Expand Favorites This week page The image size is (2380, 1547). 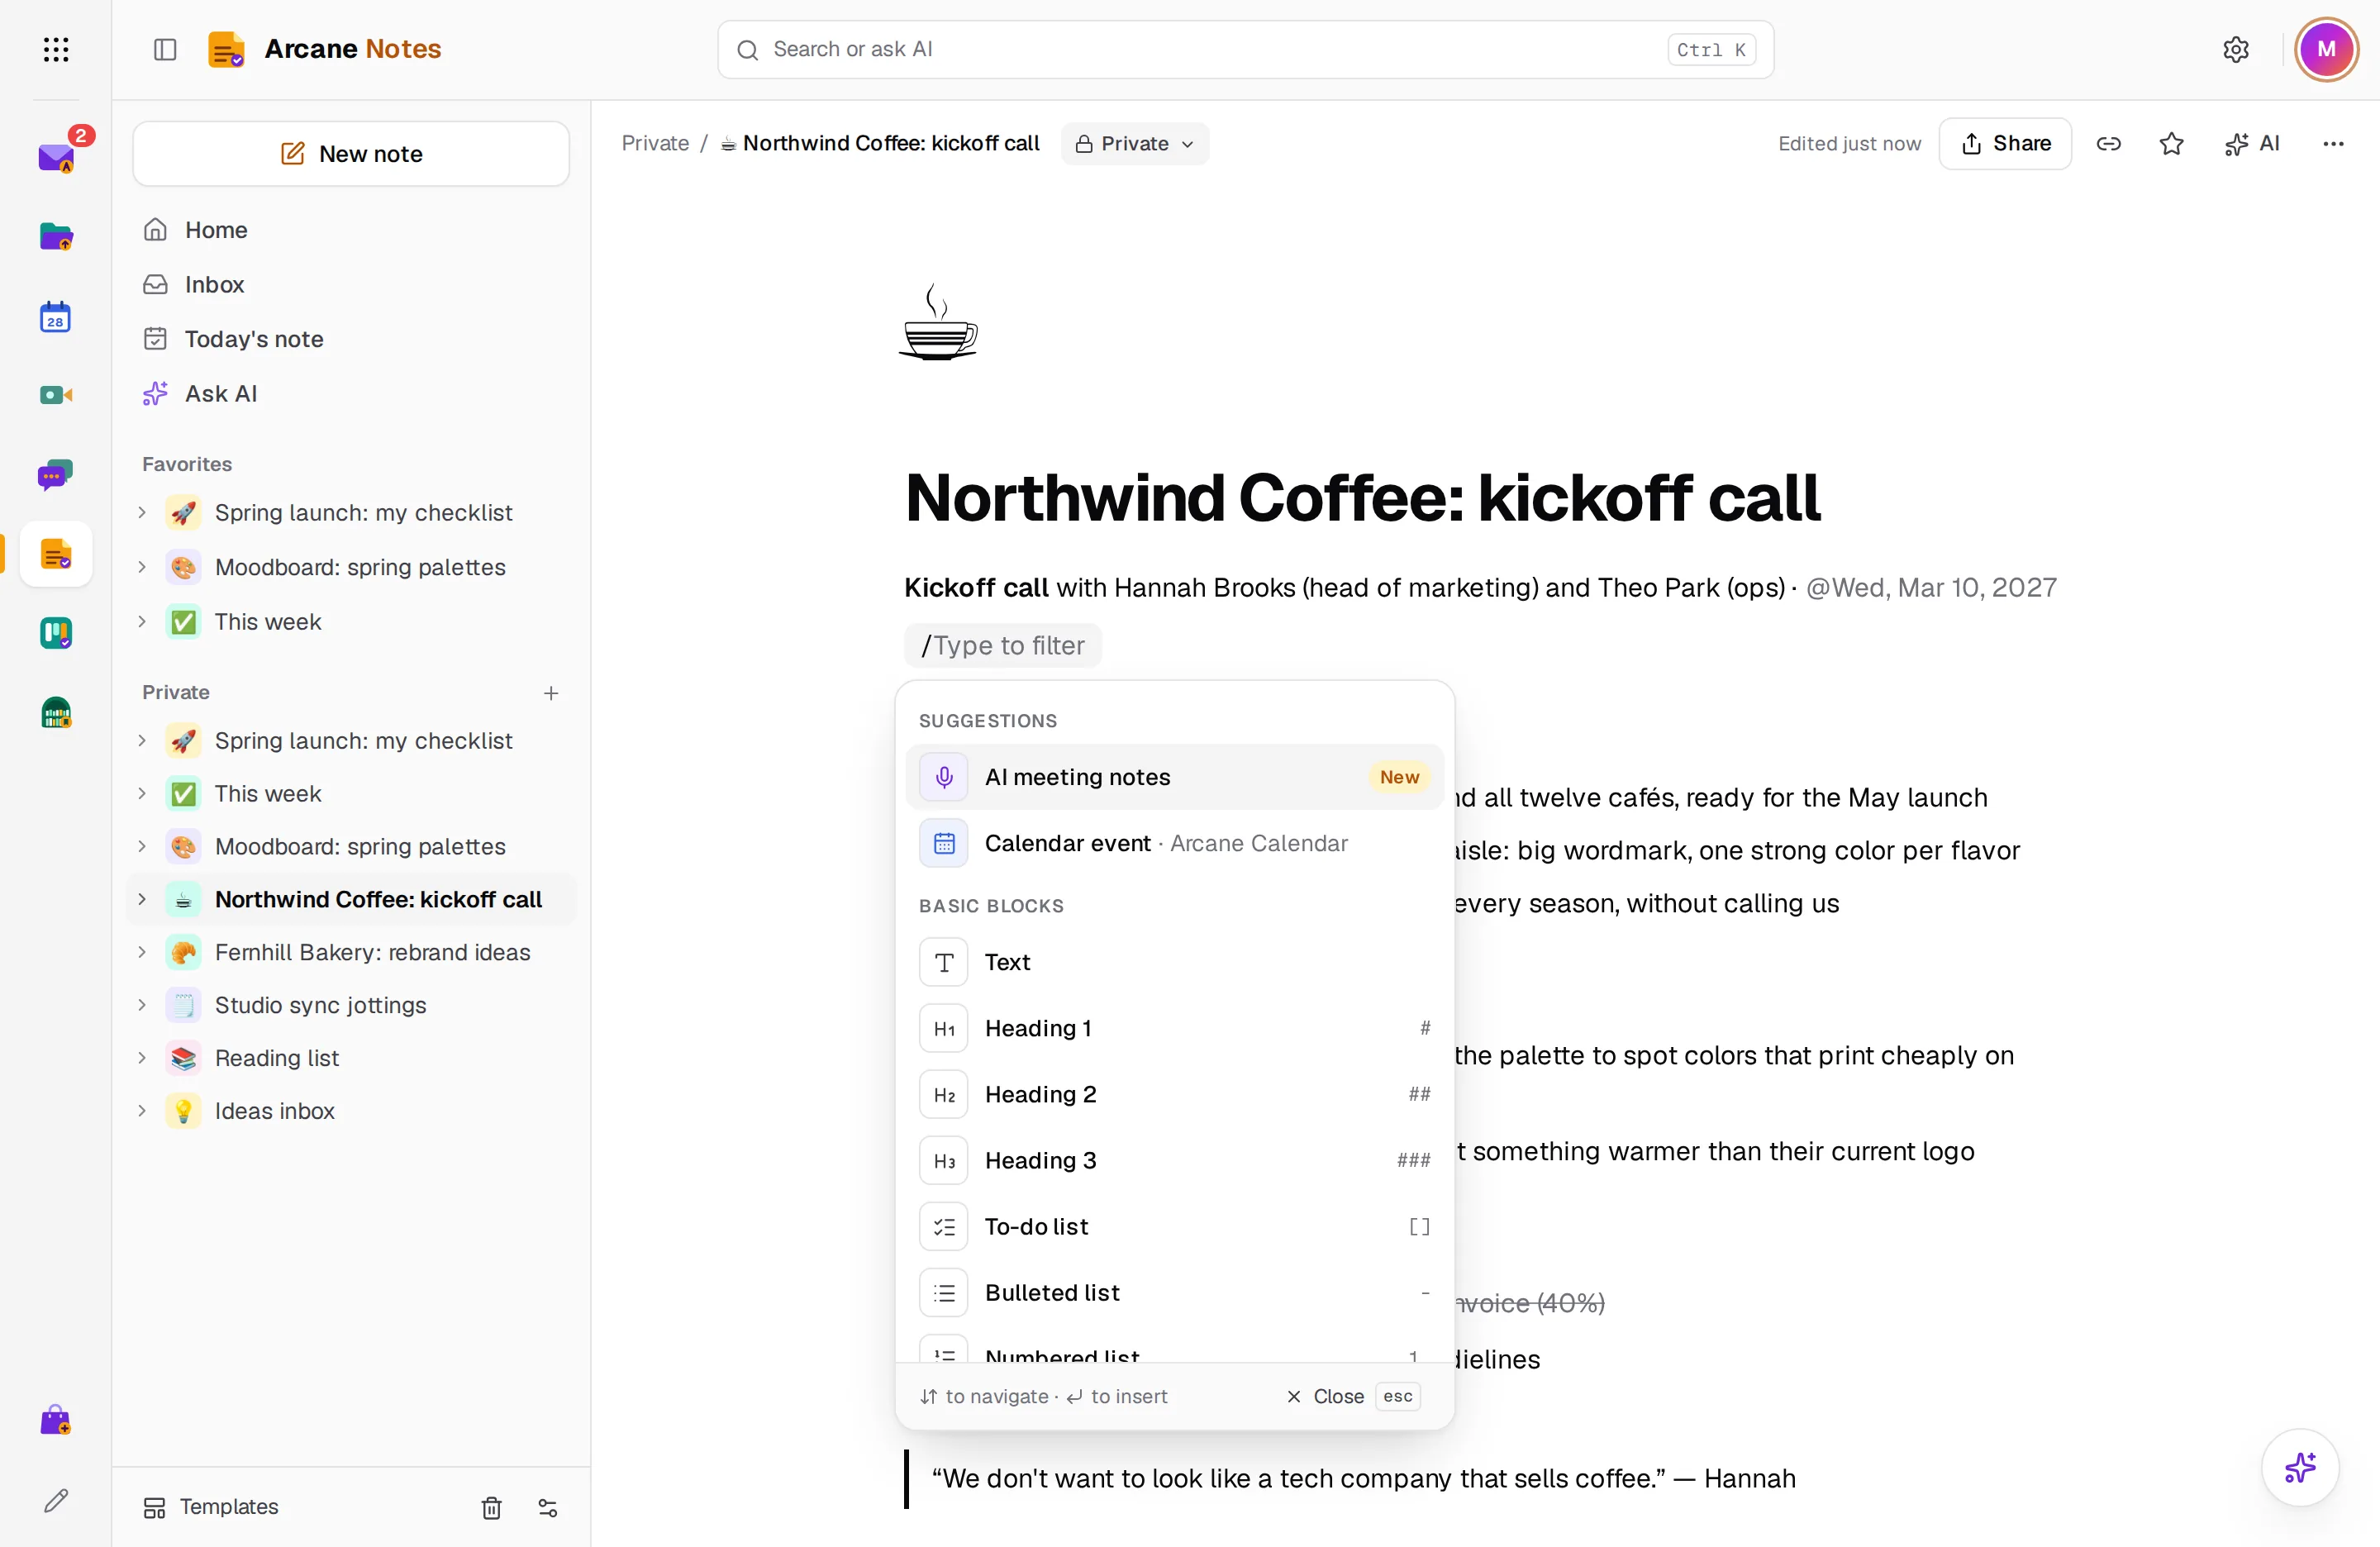coord(142,621)
